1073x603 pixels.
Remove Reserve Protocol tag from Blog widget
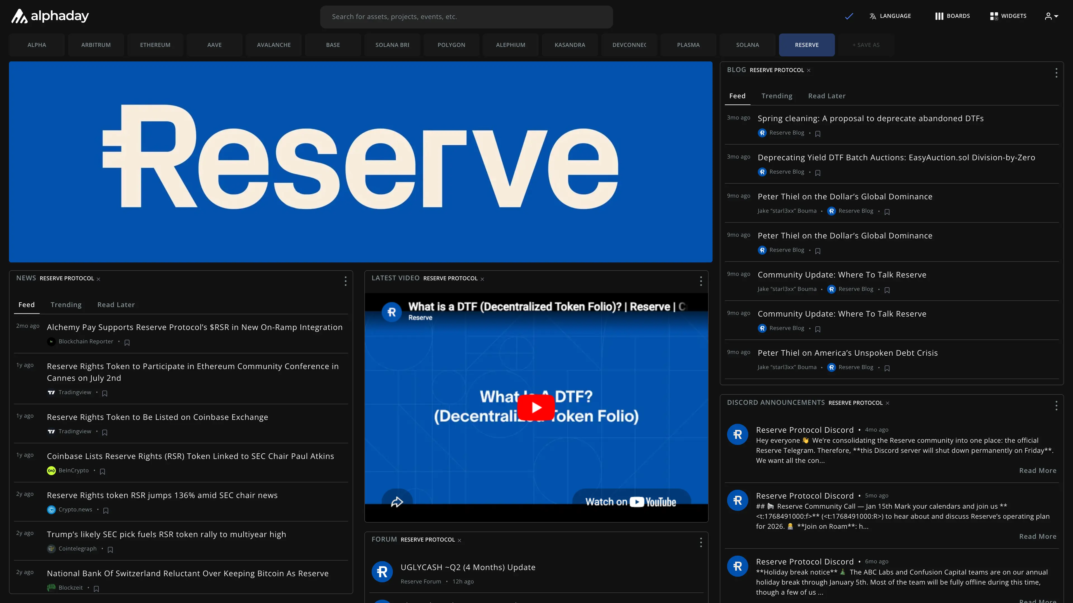tap(808, 70)
